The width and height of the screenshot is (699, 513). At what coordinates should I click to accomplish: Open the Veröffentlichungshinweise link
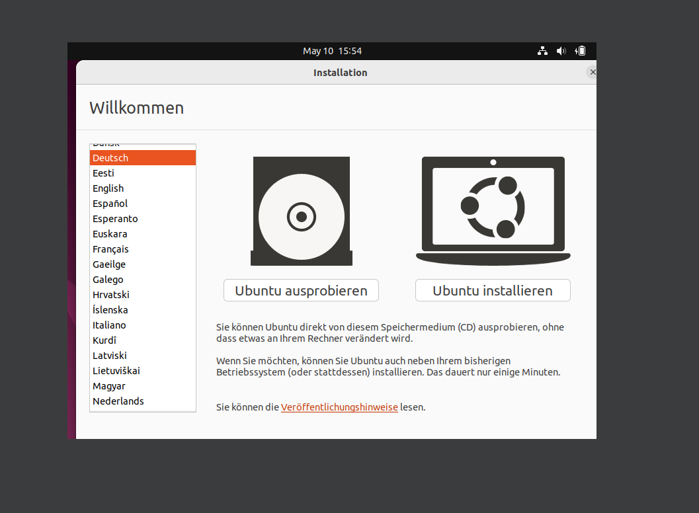click(339, 407)
